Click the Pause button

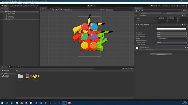pyautogui.click(x=92, y=6)
